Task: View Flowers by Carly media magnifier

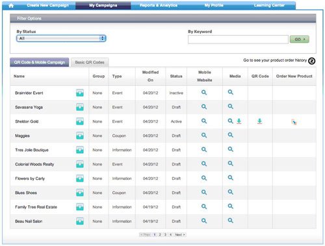Action: (x=231, y=178)
